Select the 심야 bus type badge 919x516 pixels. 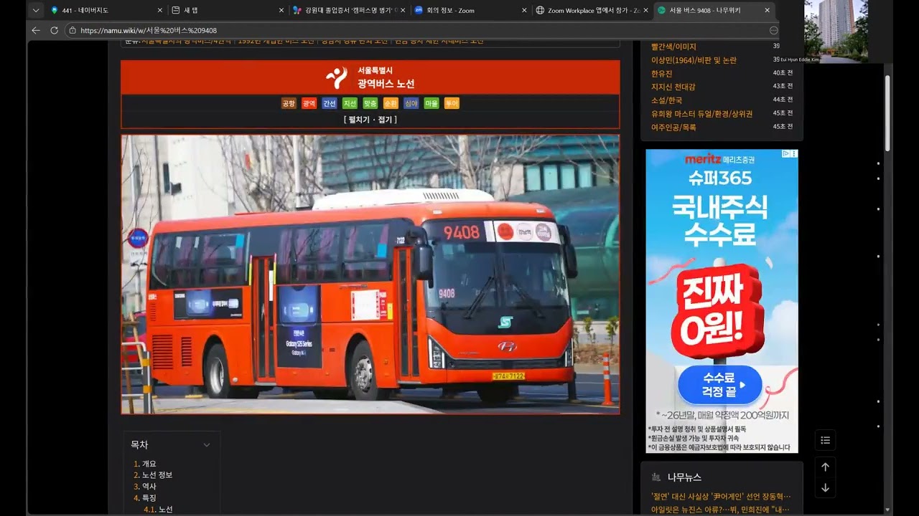[411, 103]
